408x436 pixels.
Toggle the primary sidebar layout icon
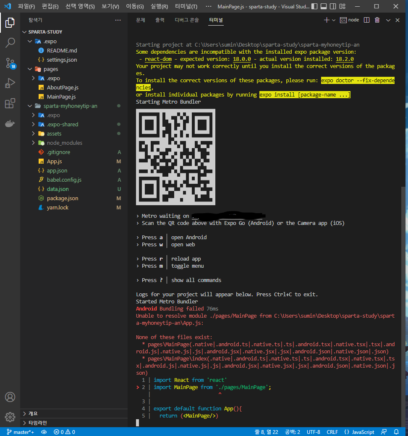coord(314,6)
